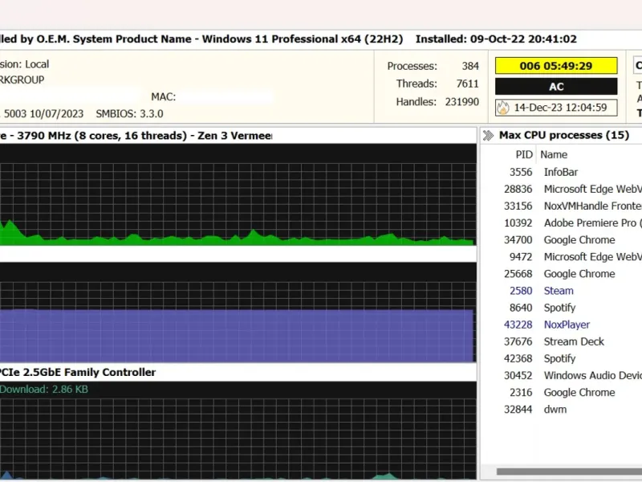Select the Steam process entry
The height and width of the screenshot is (482, 642).
(x=559, y=291)
